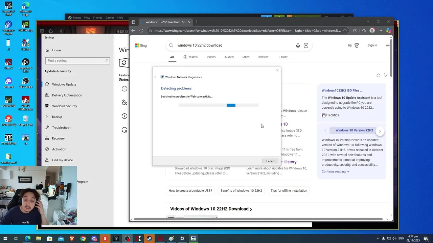Image resolution: width=433 pixels, height=243 pixels.
Task: Click Tips for offline installation chip
Action: click(289, 191)
